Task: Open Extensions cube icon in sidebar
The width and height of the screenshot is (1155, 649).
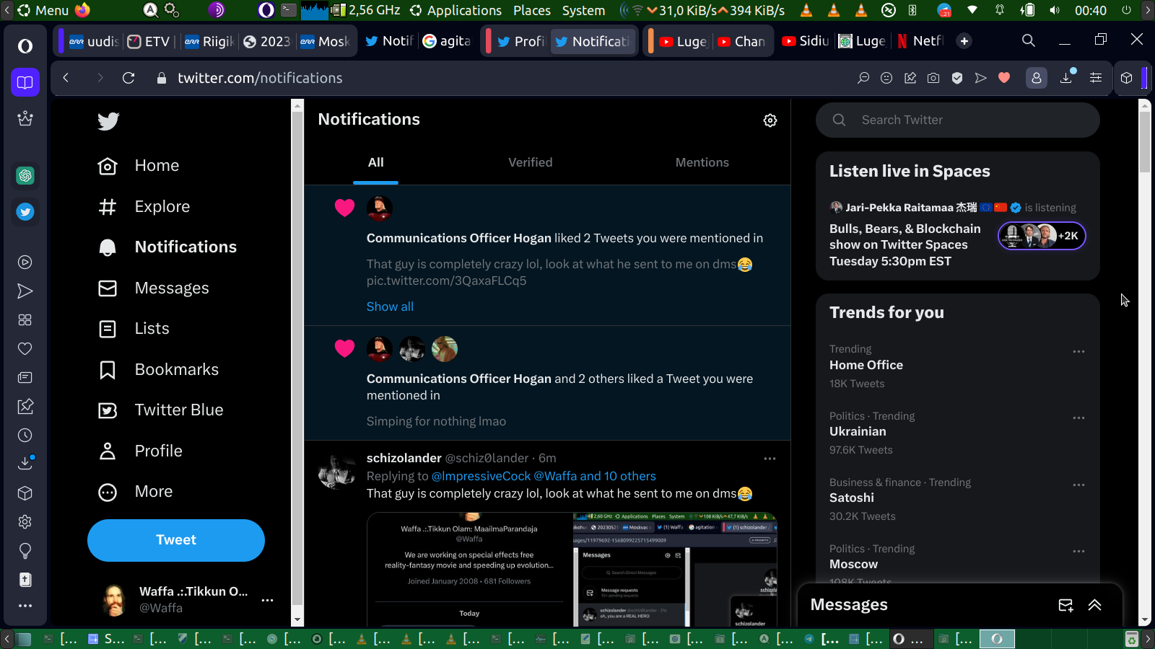Action: click(x=25, y=493)
